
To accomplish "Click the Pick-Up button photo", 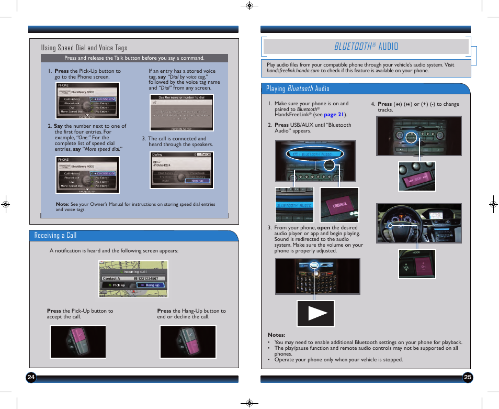I will point(78,342).
